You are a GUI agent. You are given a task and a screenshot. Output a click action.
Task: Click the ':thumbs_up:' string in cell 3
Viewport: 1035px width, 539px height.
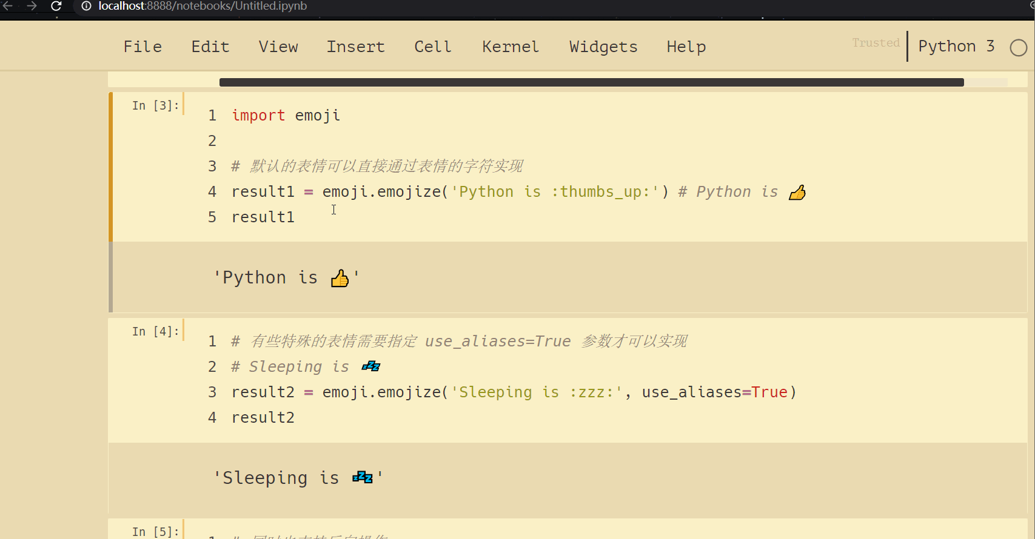point(605,192)
